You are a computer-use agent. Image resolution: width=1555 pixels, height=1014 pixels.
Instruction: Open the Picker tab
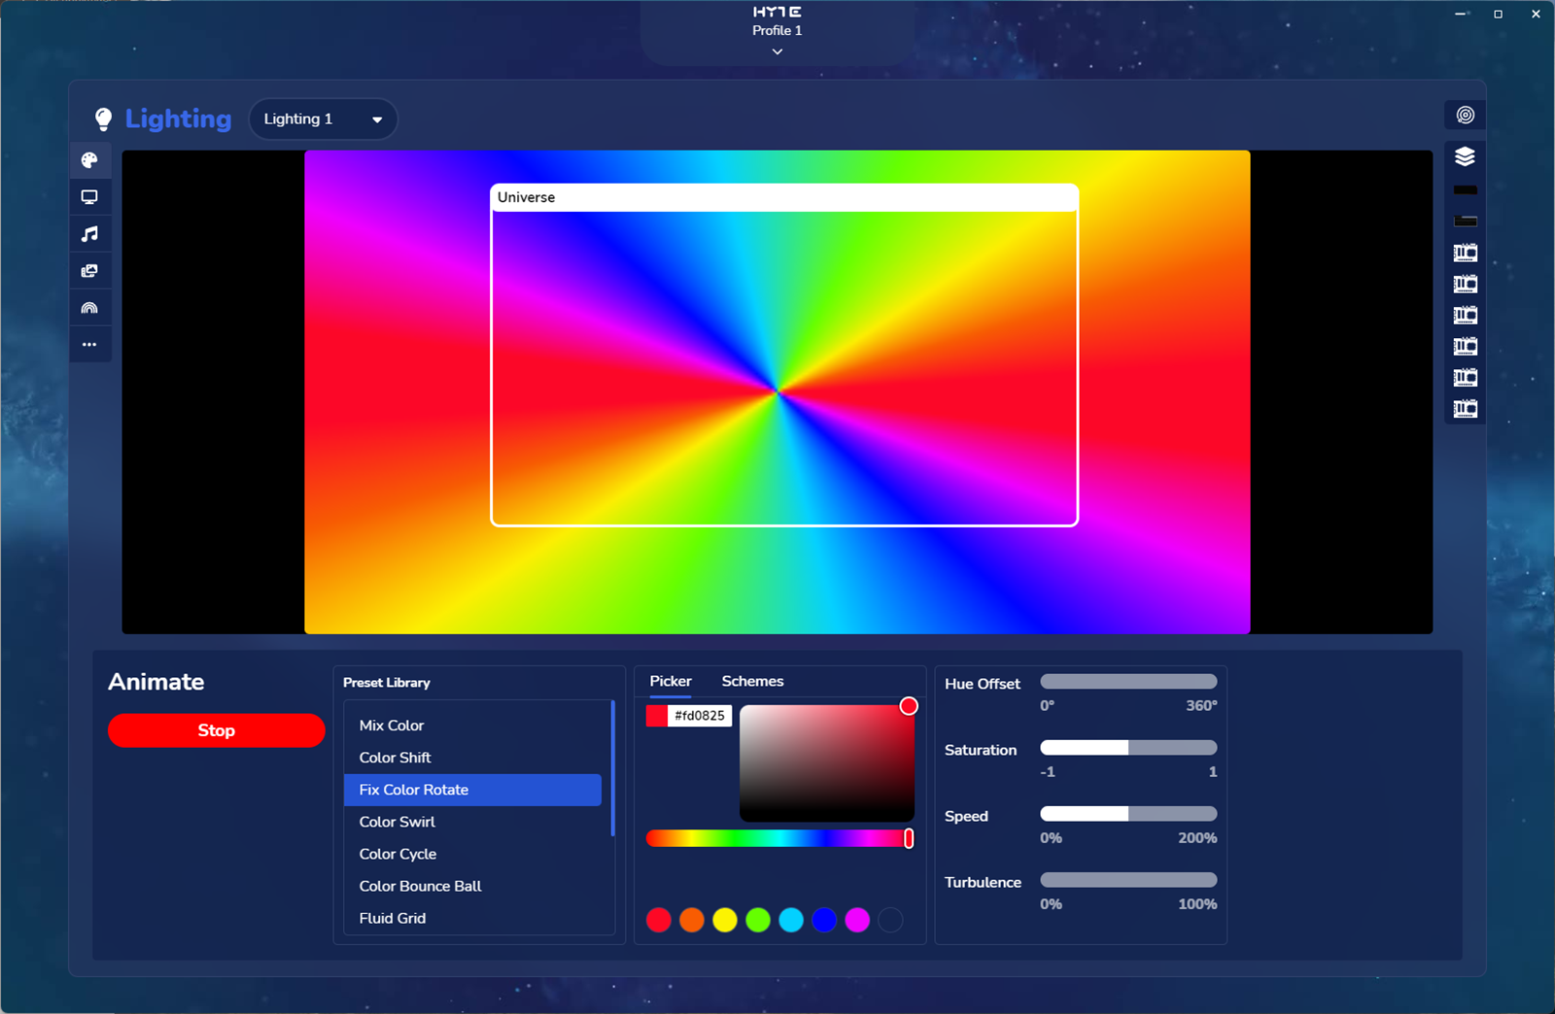point(670,681)
